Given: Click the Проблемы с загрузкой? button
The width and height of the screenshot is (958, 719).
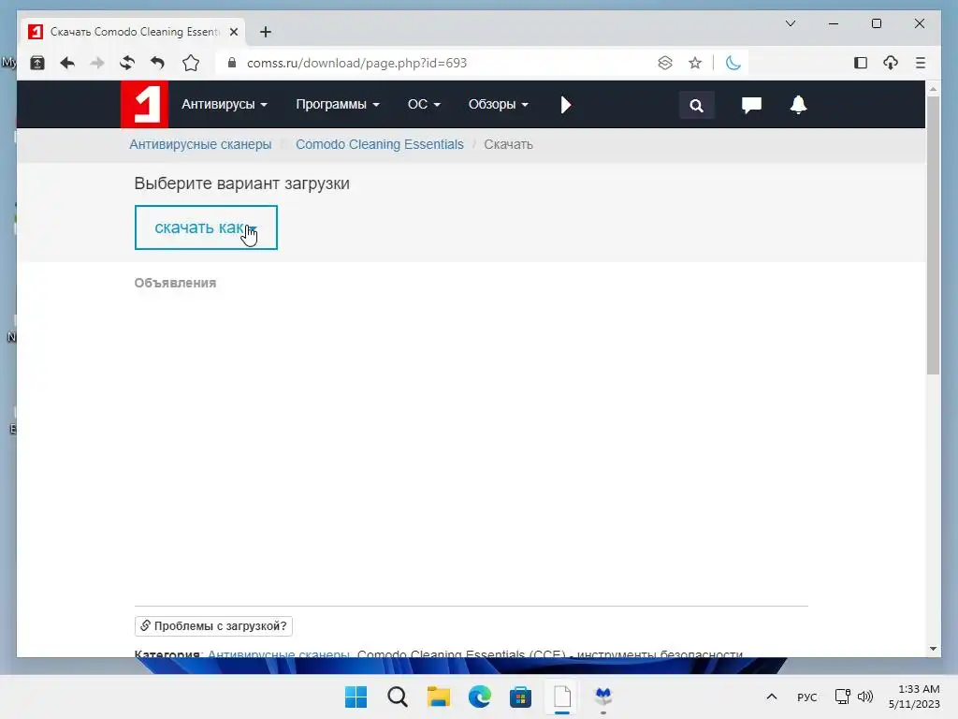Looking at the screenshot, I should click(x=213, y=626).
